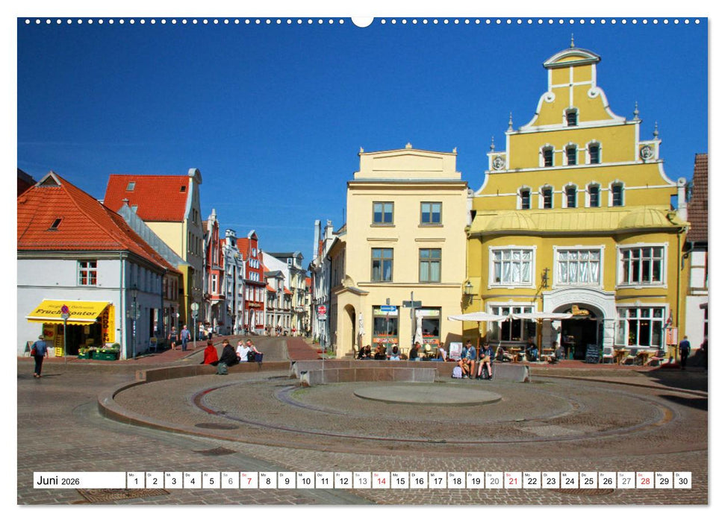Screen dimensions: 725x522
Task: Click the Juni 2026 month label
Action: (60, 481)
